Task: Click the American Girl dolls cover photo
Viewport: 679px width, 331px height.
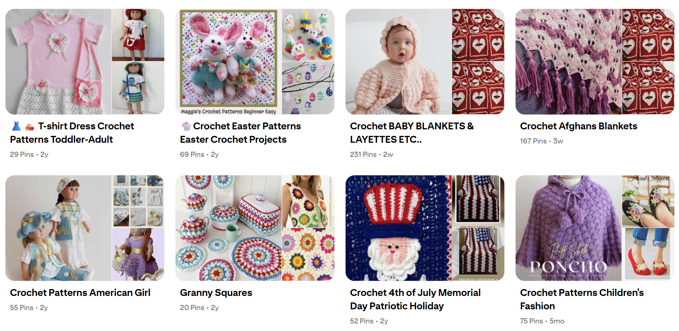Action: tap(59, 228)
